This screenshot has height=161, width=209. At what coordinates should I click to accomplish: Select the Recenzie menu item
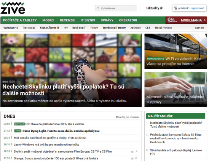tap(67, 20)
